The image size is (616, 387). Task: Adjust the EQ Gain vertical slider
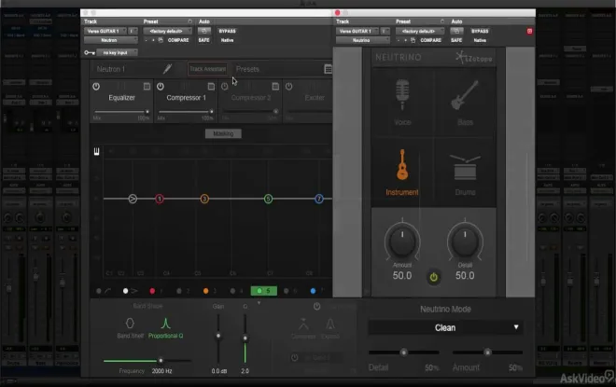218,337
